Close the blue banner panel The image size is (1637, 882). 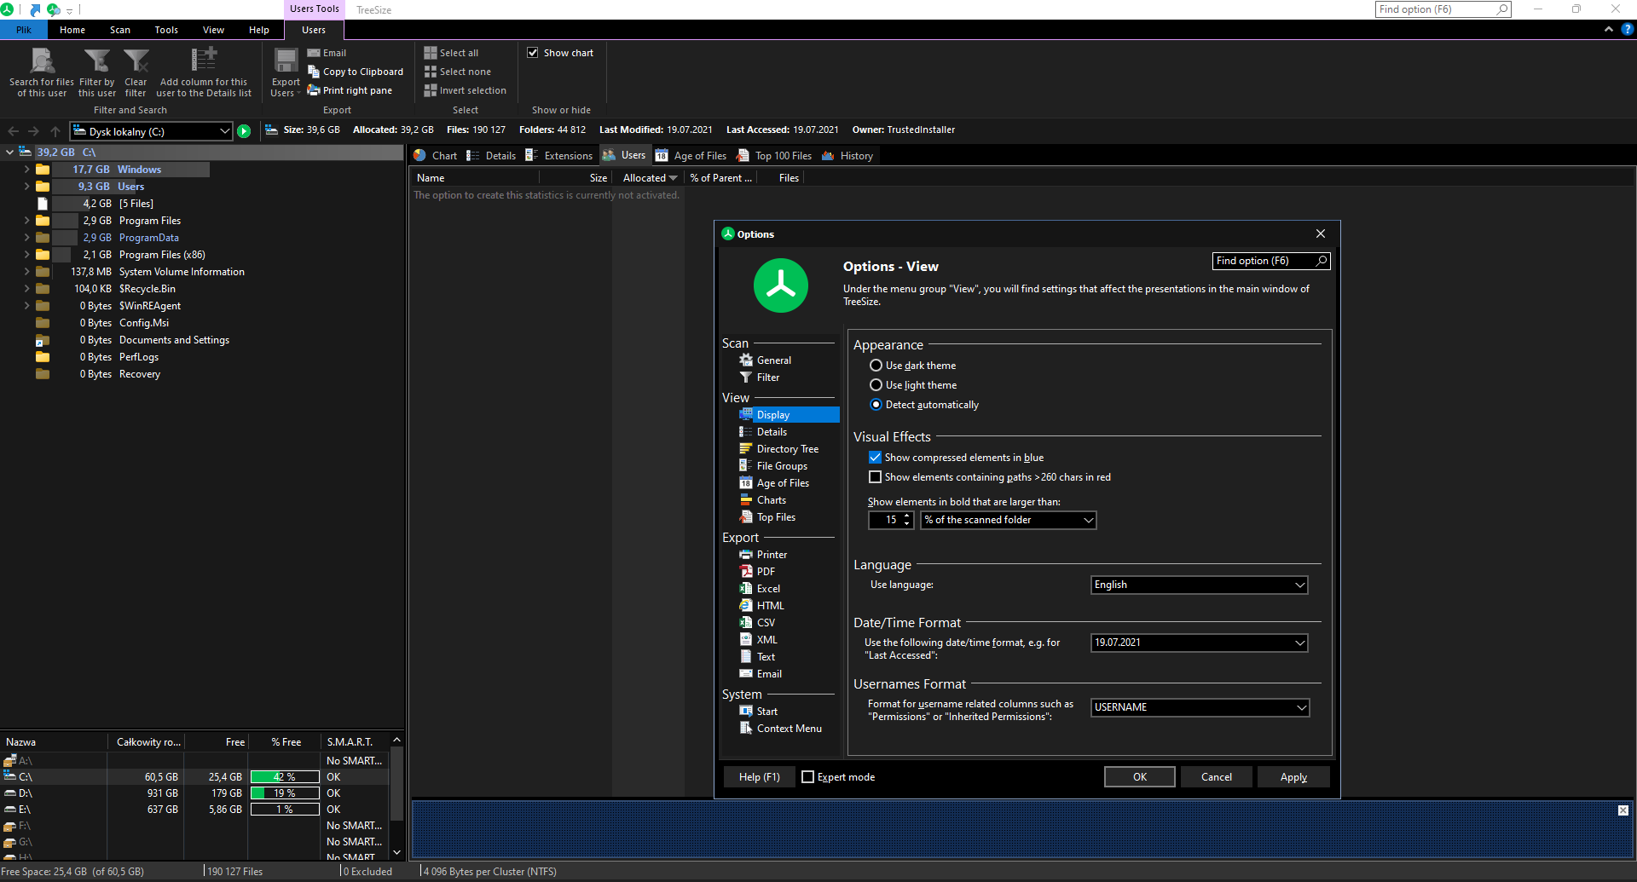pyautogui.click(x=1623, y=810)
